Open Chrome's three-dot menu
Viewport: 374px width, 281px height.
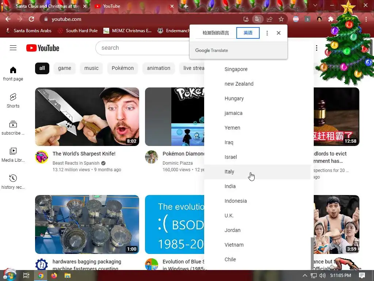[x=366, y=19]
